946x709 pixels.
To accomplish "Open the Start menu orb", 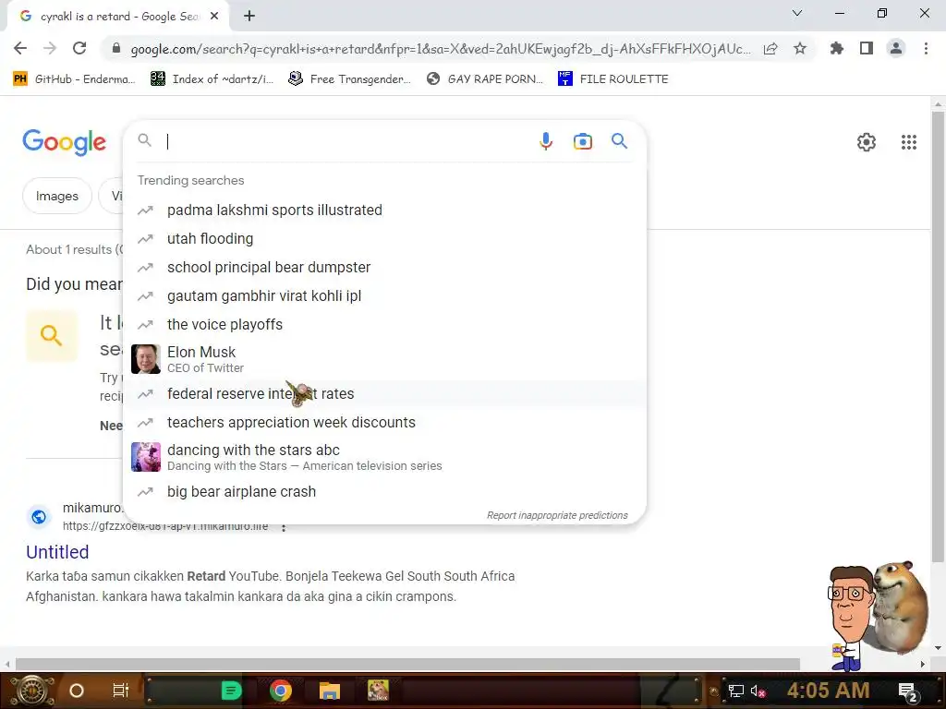I will tap(32, 691).
